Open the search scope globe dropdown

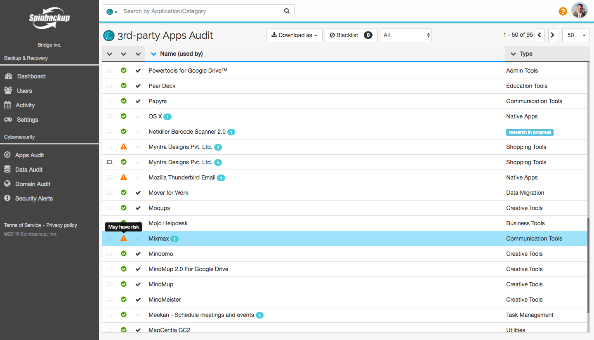tap(112, 12)
